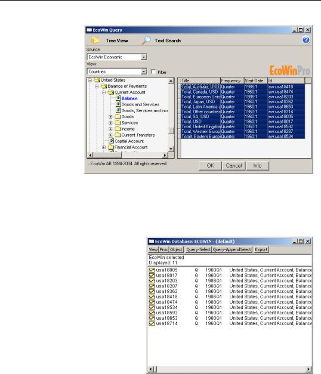Sort by the Frequency column header

(x=232, y=81)
